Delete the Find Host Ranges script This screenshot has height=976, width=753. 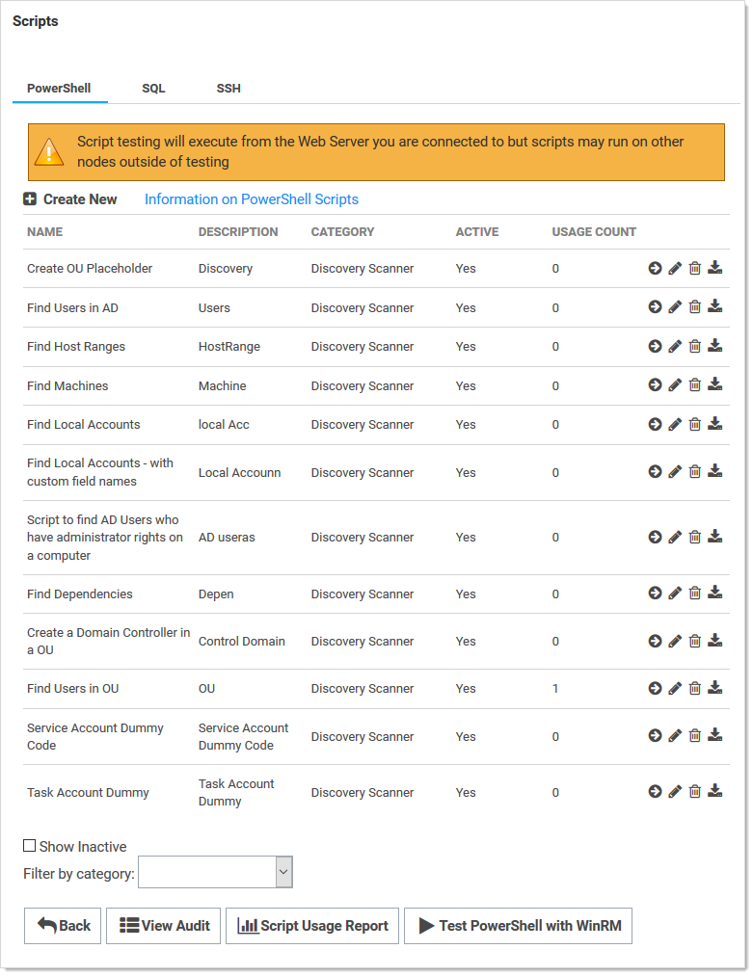pos(695,346)
